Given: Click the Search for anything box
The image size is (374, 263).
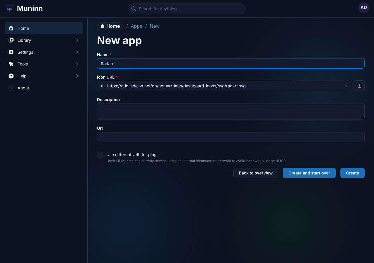Looking at the screenshot, I should point(187,9).
